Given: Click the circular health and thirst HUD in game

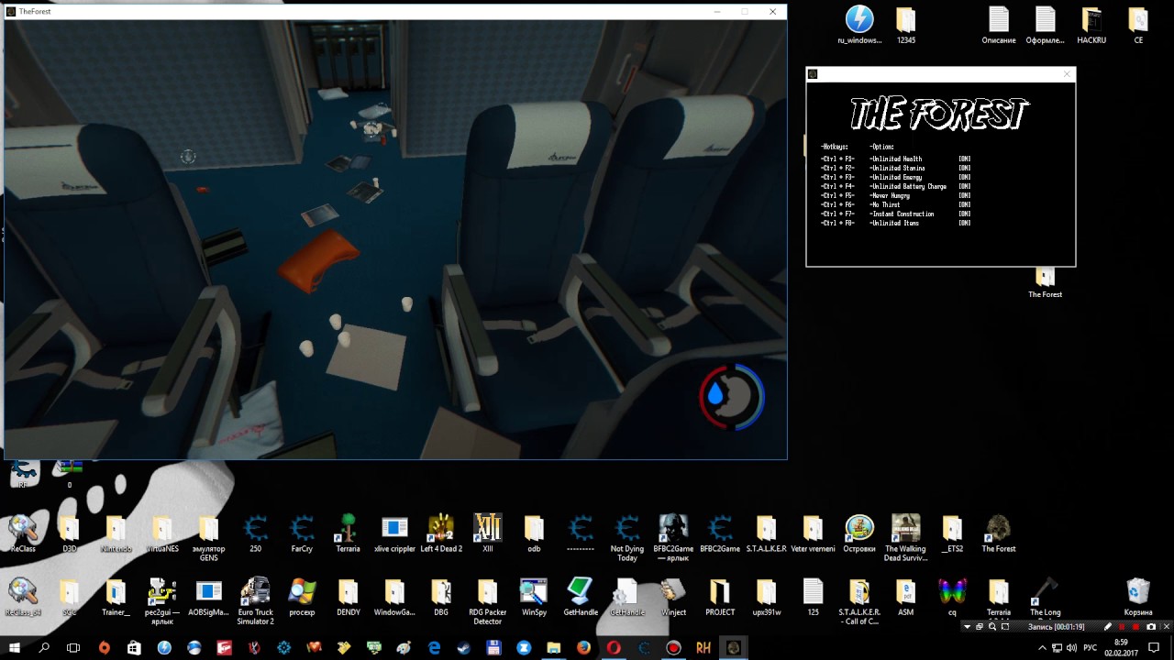Looking at the screenshot, I should pos(732,396).
